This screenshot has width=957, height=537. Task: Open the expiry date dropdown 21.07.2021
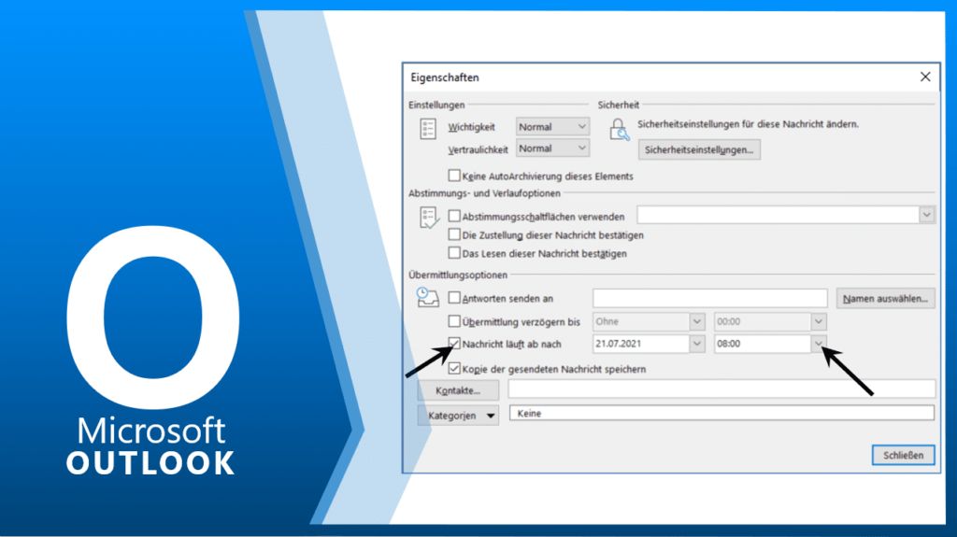point(697,345)
